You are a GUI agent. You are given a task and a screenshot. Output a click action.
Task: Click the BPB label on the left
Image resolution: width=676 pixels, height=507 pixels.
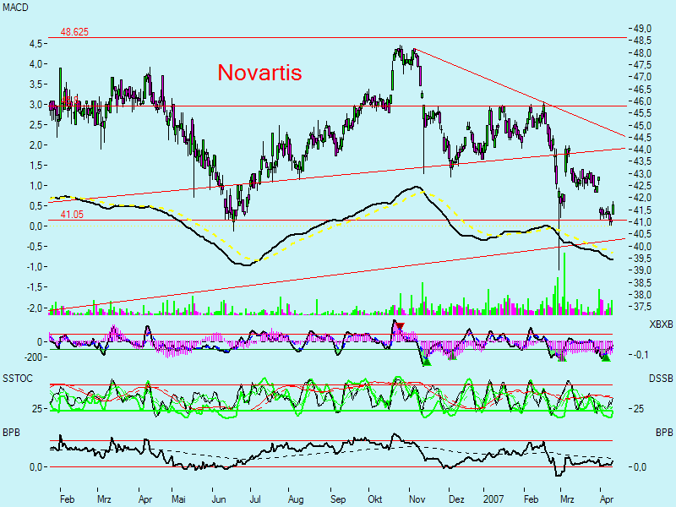pos(10,431)
